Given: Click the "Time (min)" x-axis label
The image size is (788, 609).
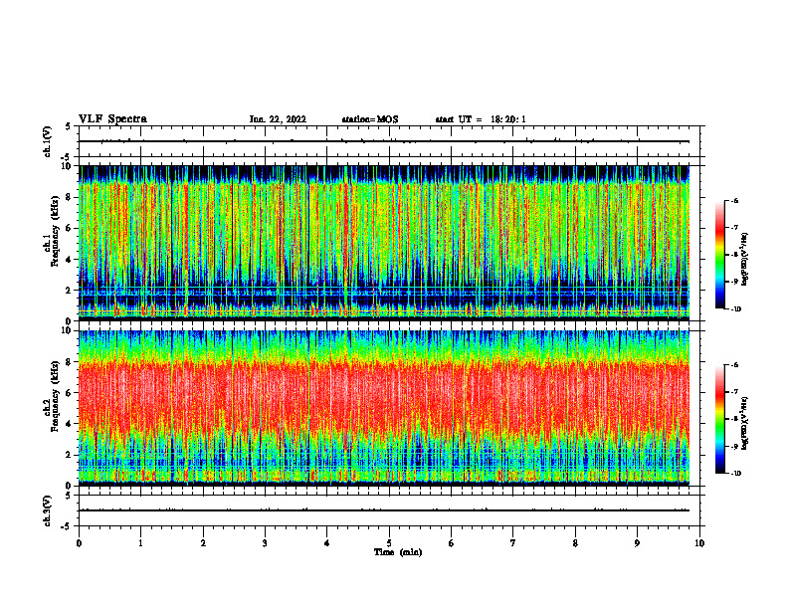Looking at the screenshot, I should point(398,552).
